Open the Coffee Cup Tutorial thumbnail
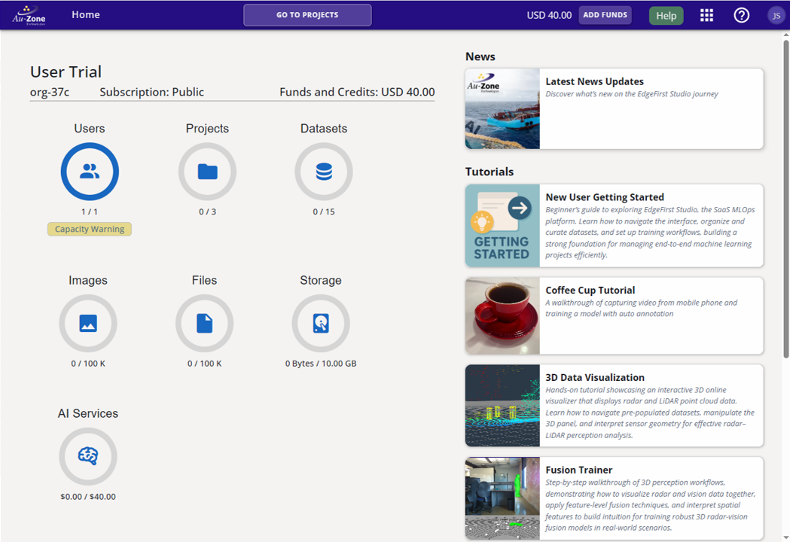This screenshot has height=542, width=790. [502, 315]
